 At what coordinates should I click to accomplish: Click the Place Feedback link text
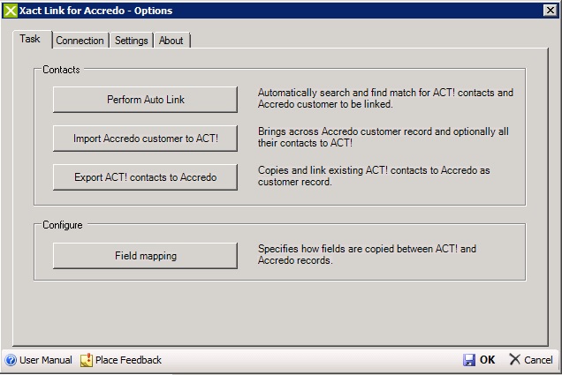coord(128,360)
